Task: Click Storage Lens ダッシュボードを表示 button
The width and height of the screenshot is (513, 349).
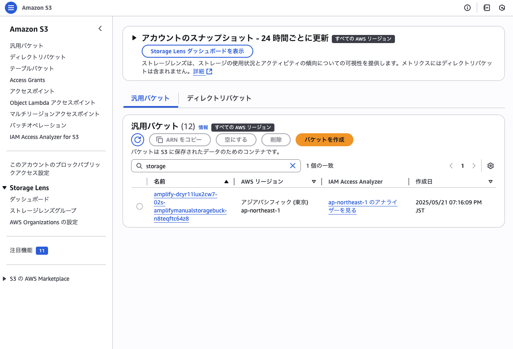Action: [197, 51]
